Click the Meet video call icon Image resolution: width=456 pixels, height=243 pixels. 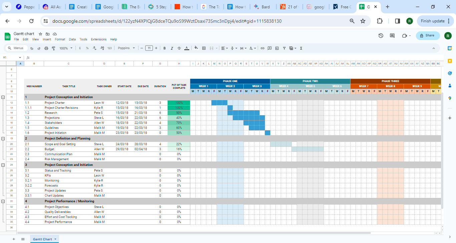point(406,36)
